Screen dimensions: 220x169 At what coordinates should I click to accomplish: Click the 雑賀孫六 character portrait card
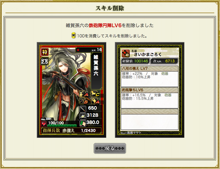coord(72,90)
